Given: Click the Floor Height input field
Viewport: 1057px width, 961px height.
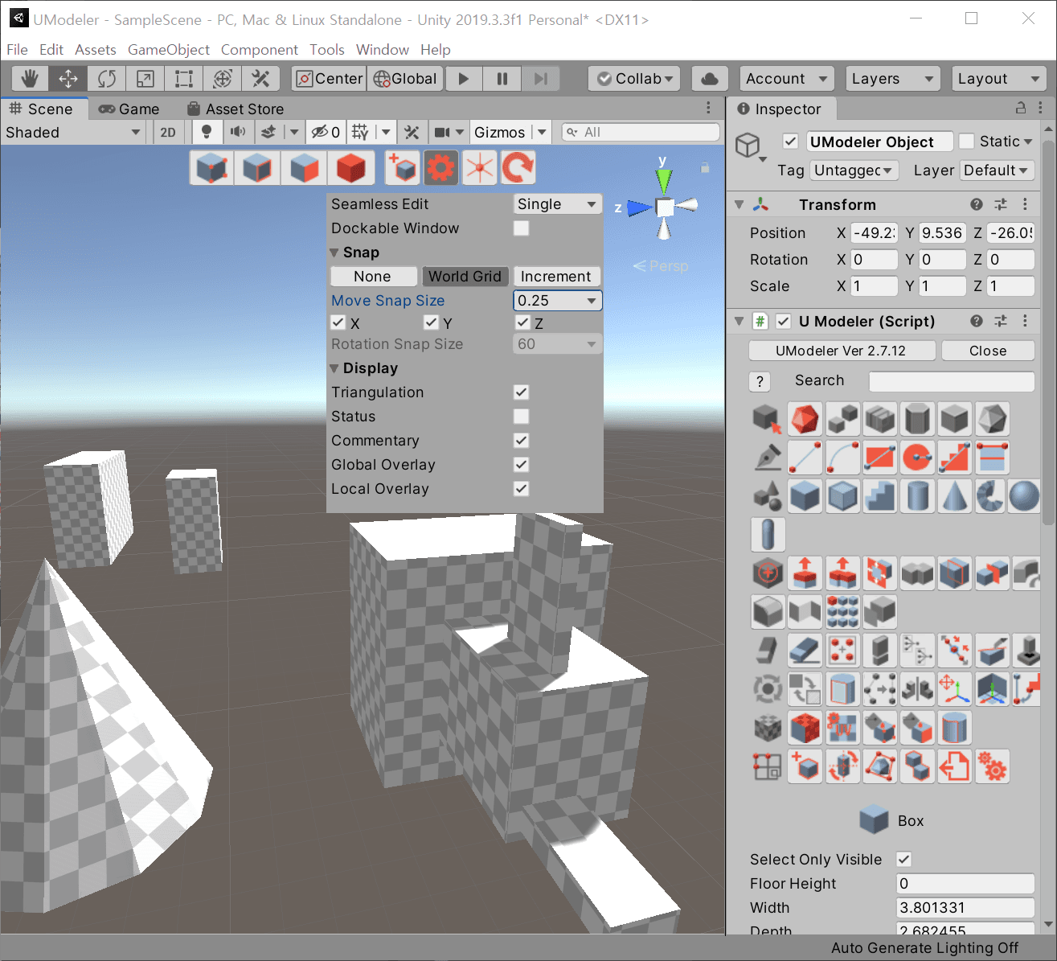Looking at the screenshot, I should 965,883.
